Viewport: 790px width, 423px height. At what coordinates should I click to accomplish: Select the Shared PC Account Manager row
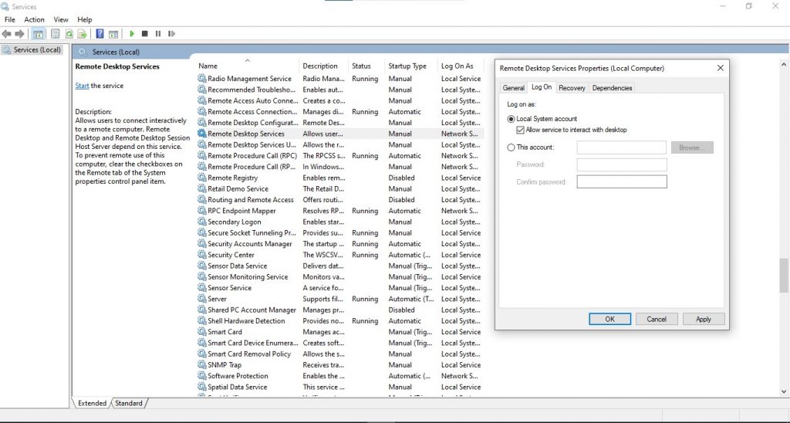click(339, 310)
